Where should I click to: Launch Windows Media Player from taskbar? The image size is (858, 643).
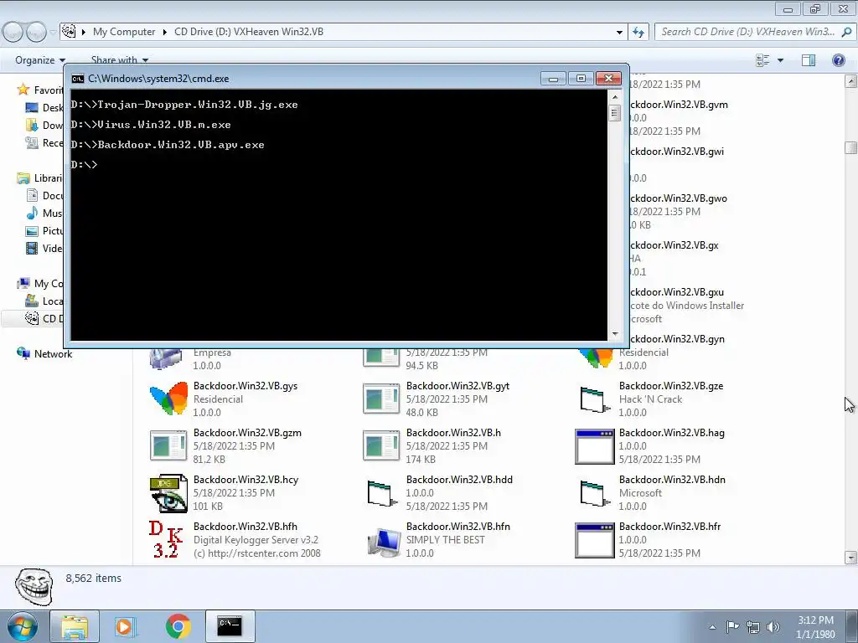(125, 626)
